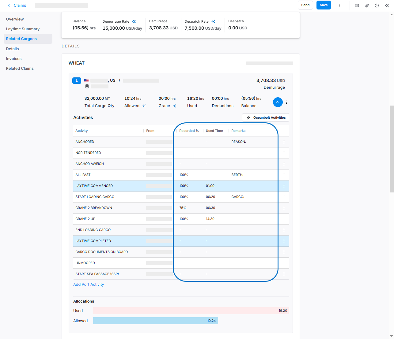Open row menu for LAYTIME COMMENCED
The image size is (394, 339).
pos(284,186)
